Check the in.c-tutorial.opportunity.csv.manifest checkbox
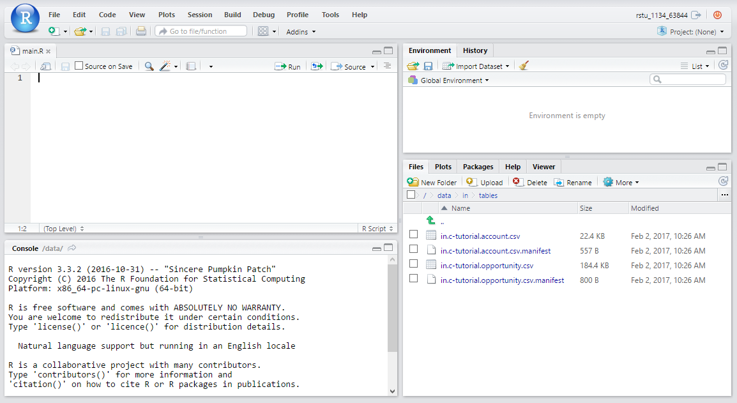Image resolution: width=737 pixels, height=403 pixels. (414, 278)
